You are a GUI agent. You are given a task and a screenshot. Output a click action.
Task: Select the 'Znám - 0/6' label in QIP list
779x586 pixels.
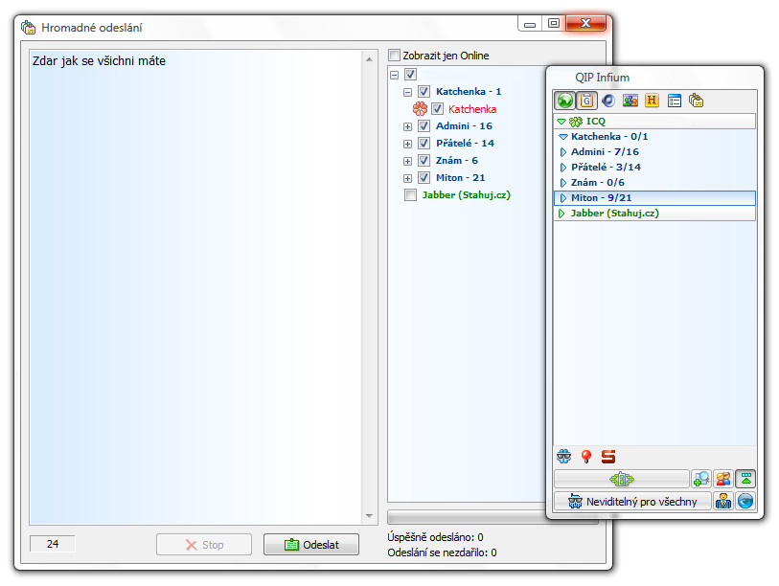coord(597,183)
